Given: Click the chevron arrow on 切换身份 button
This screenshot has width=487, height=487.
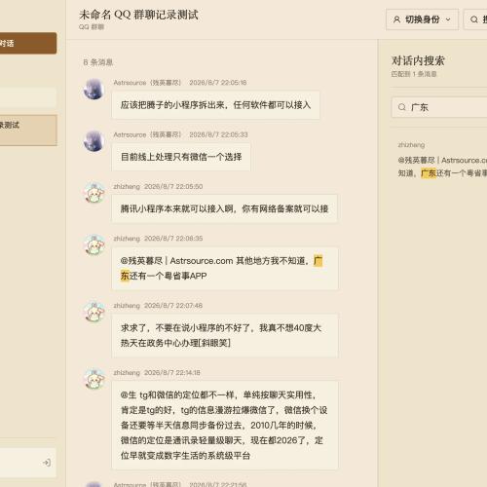Looking at the screenshot, I should [x=448, y=19].
